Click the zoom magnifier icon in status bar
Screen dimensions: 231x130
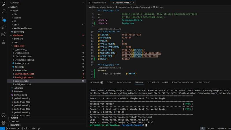pos(203,129)
